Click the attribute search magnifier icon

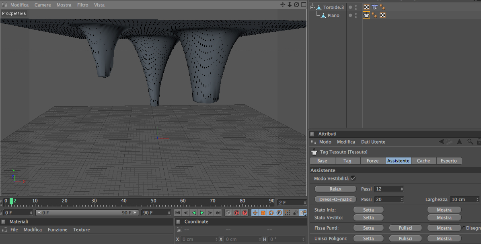470,142
